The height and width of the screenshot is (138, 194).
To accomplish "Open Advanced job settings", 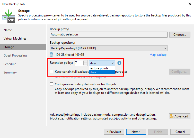I will tap(180, 116).
